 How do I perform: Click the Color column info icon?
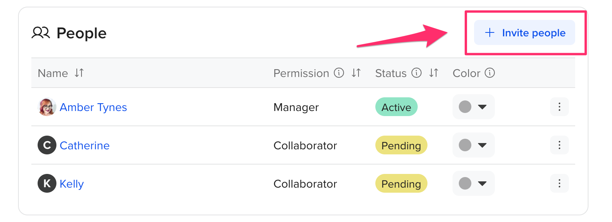click(490, 73)
